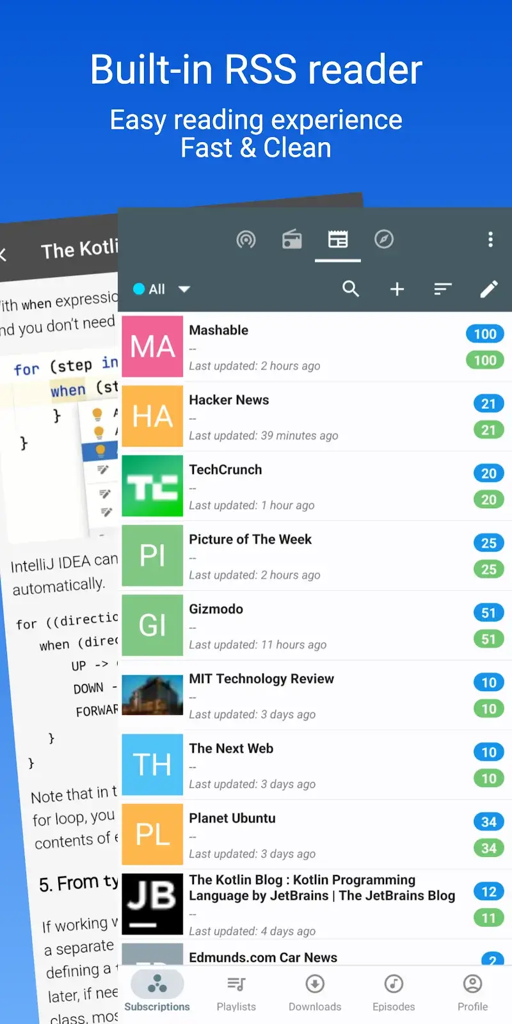Tap the search magnifier icon

pyautogui.click(x=351, y=289)
